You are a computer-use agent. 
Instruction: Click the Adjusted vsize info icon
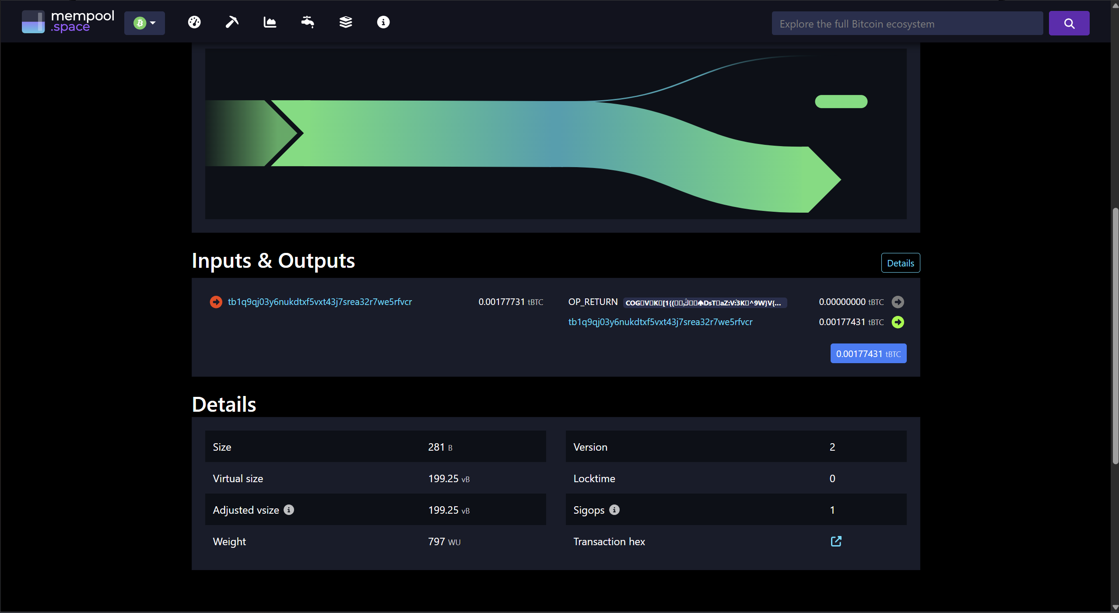[289, 510]
